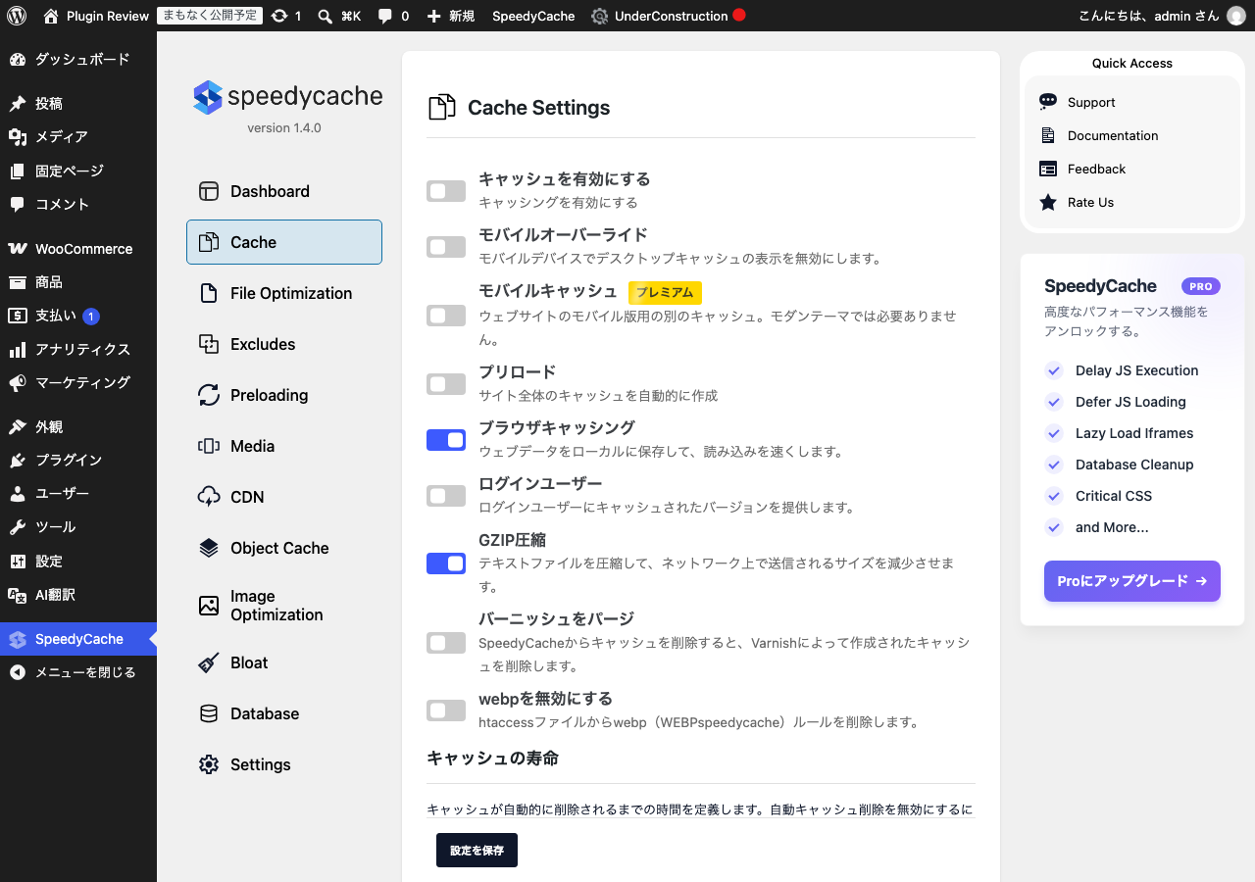Open the Plugin Review site home link
Viewport: 1255px width, 882px height.
click(96, 16)
